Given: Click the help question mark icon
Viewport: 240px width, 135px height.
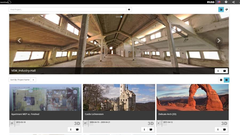Looking at the screenshot, I should (226, 2).
